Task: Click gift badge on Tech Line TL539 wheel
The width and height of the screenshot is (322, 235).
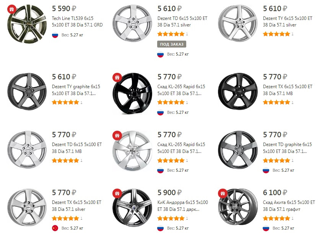Action: [11, 9]
